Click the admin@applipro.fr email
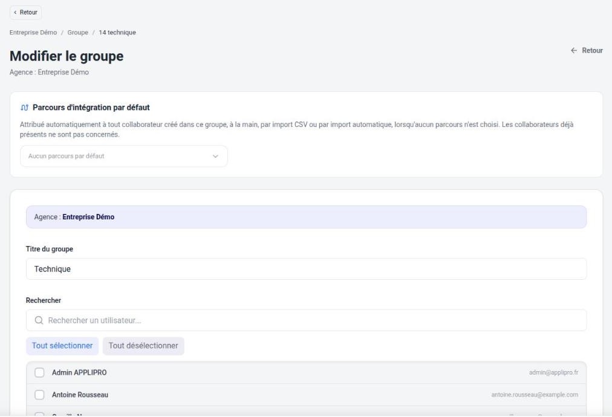 (553, 372)
